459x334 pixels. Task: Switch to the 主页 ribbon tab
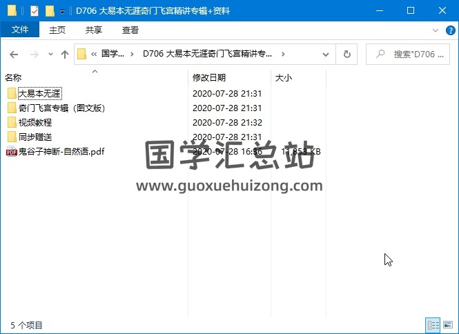(57, 30)
